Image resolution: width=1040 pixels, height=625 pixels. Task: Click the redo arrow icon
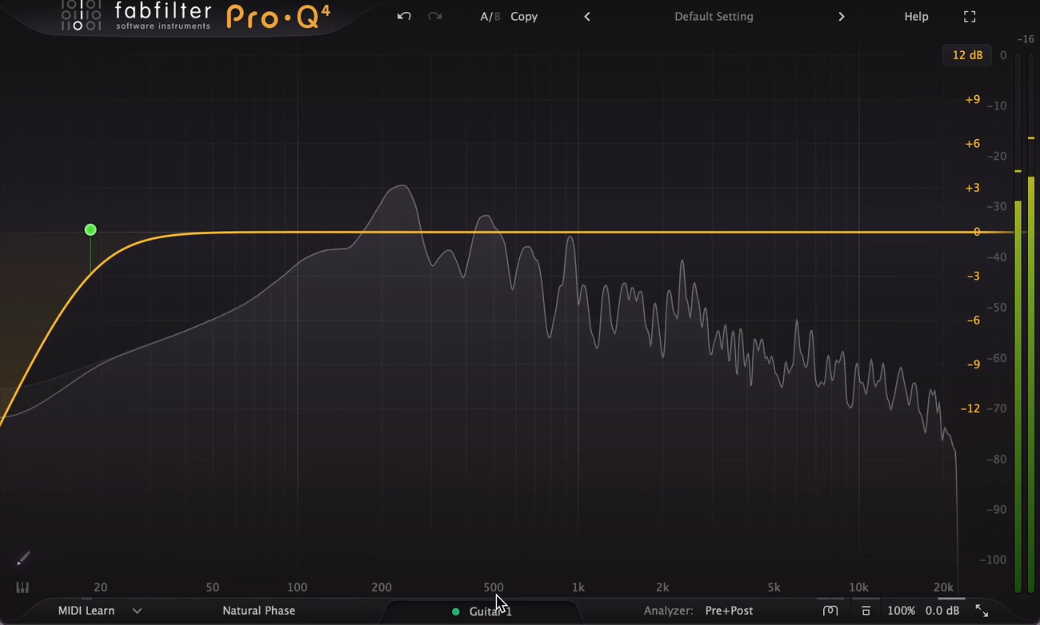point(434,16)
